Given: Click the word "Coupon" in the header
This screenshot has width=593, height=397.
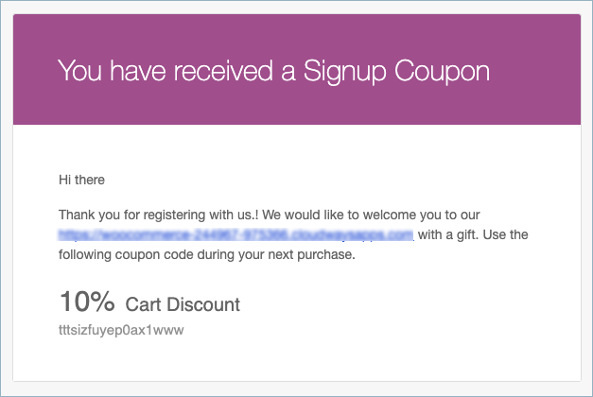Looking at the screenshot, I should 442,71.
